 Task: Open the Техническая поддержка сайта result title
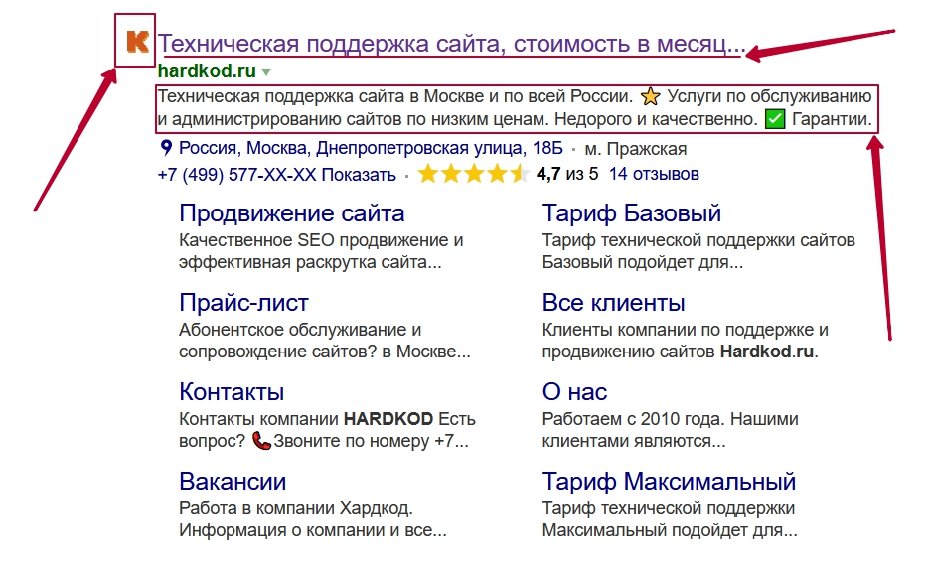pyautogui.click(x=451, y=44)
